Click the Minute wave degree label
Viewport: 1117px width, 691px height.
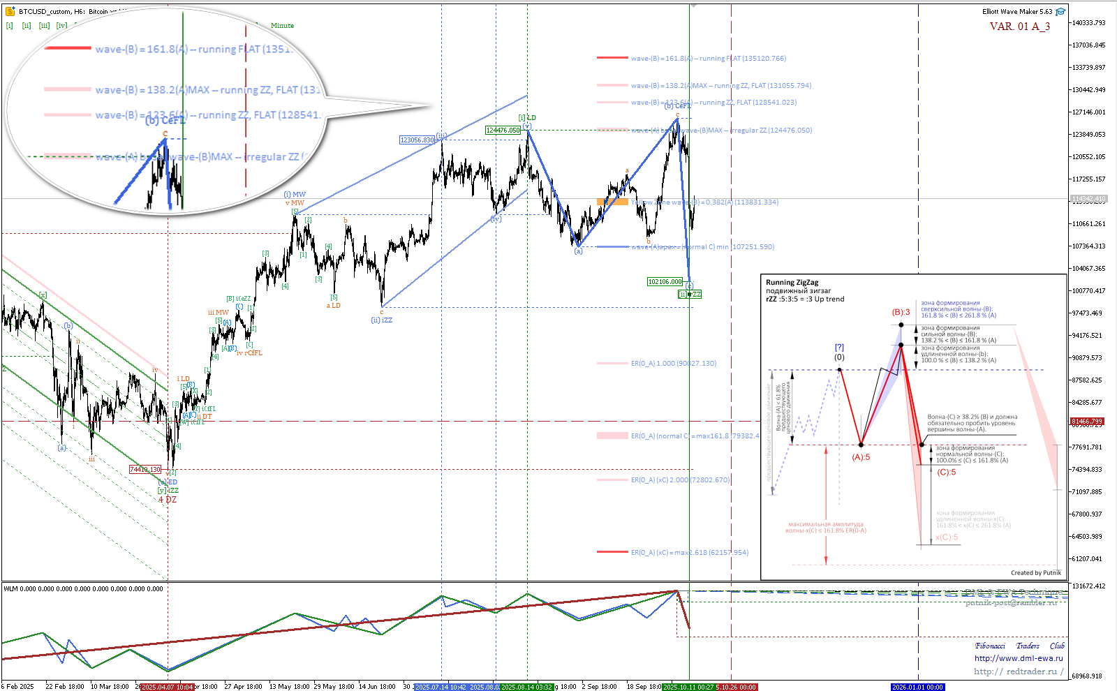tap(282, 26)
